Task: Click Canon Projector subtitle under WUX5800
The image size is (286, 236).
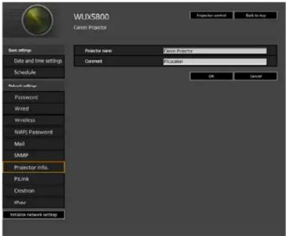Action: click(90, 27)
